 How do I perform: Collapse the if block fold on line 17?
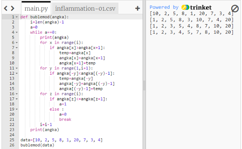[x=17, y=99]
